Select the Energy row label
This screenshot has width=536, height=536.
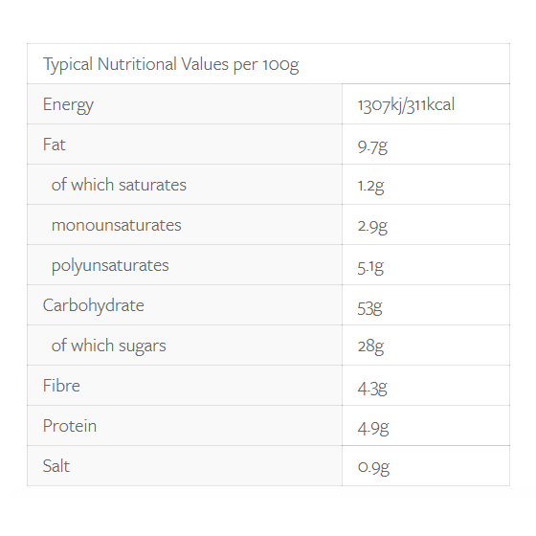(x=68, y=104)
